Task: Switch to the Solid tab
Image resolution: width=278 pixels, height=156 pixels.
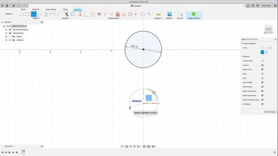Action: point(23,10)
